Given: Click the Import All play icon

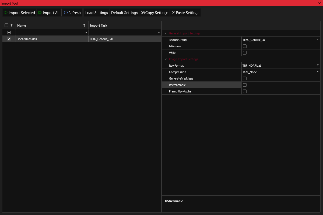Looking at the screenshot, I should 40,13.
